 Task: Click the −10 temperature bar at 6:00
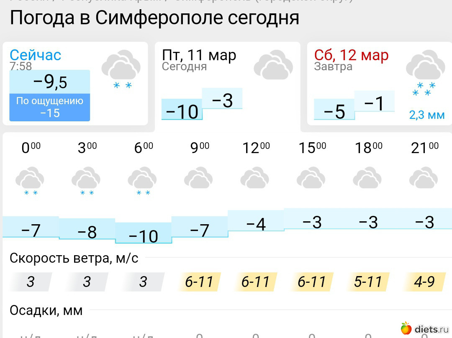[144, 234]
